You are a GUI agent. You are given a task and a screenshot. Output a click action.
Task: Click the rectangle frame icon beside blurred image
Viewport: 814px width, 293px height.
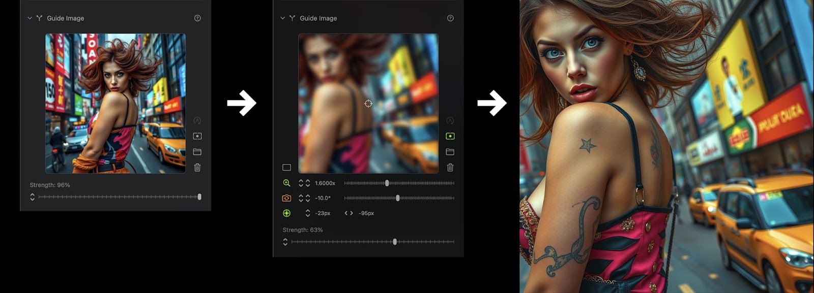tap(286, 168)
